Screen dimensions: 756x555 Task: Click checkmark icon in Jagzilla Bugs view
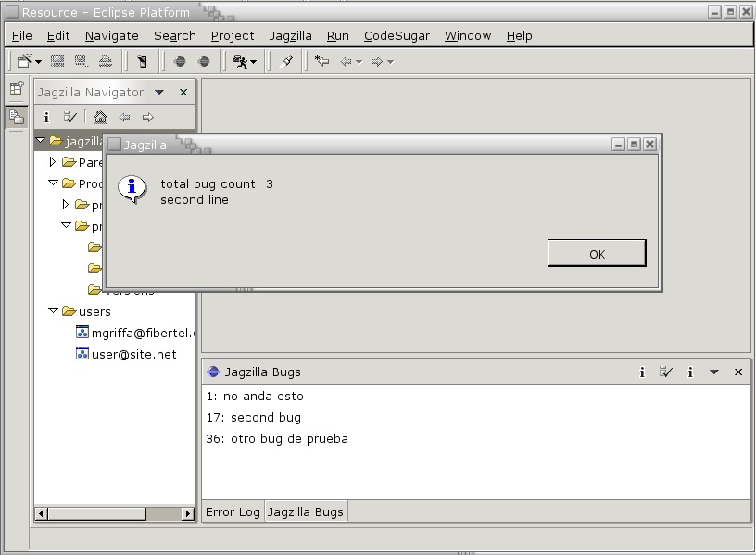(666, 372)
